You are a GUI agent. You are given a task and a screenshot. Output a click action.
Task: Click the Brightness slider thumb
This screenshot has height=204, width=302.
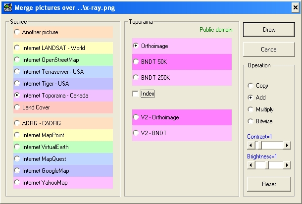[267, 165]
